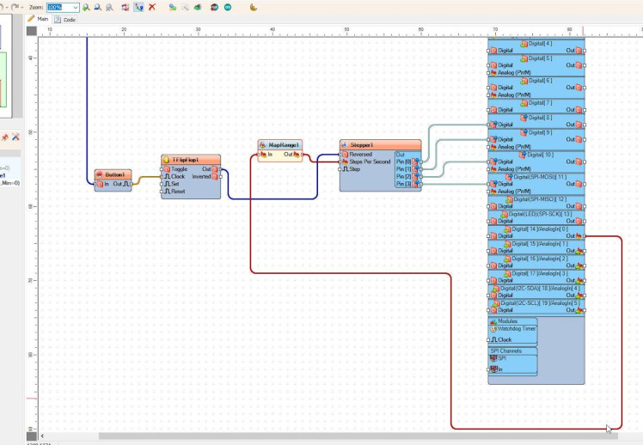Click the red X delete icon
The height and width of the screenshot is (445, 643).
click(152, 7)
